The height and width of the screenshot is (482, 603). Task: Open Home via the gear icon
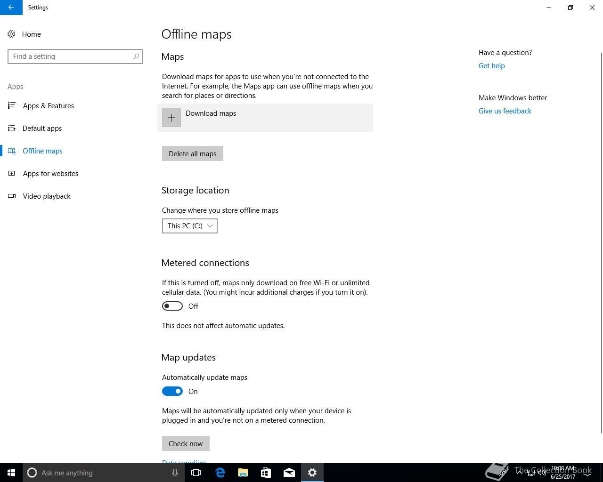tap(11, 34)
